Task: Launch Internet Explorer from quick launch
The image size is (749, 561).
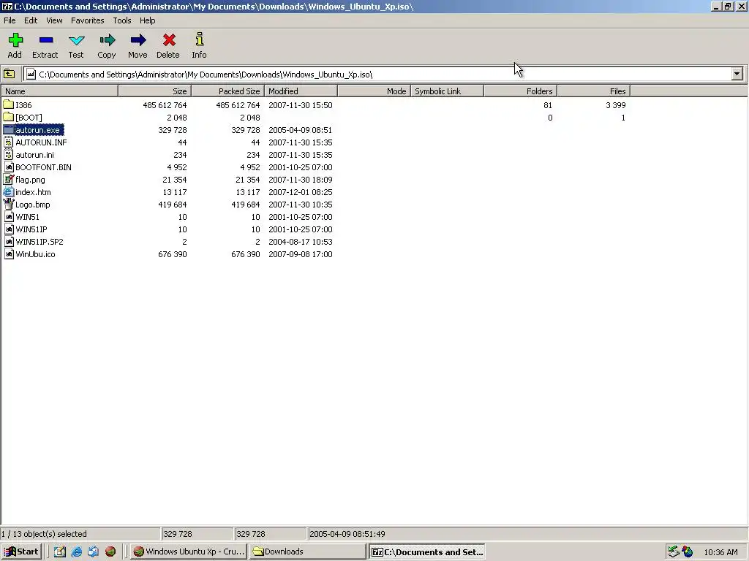Action: [x=76, y=552]
